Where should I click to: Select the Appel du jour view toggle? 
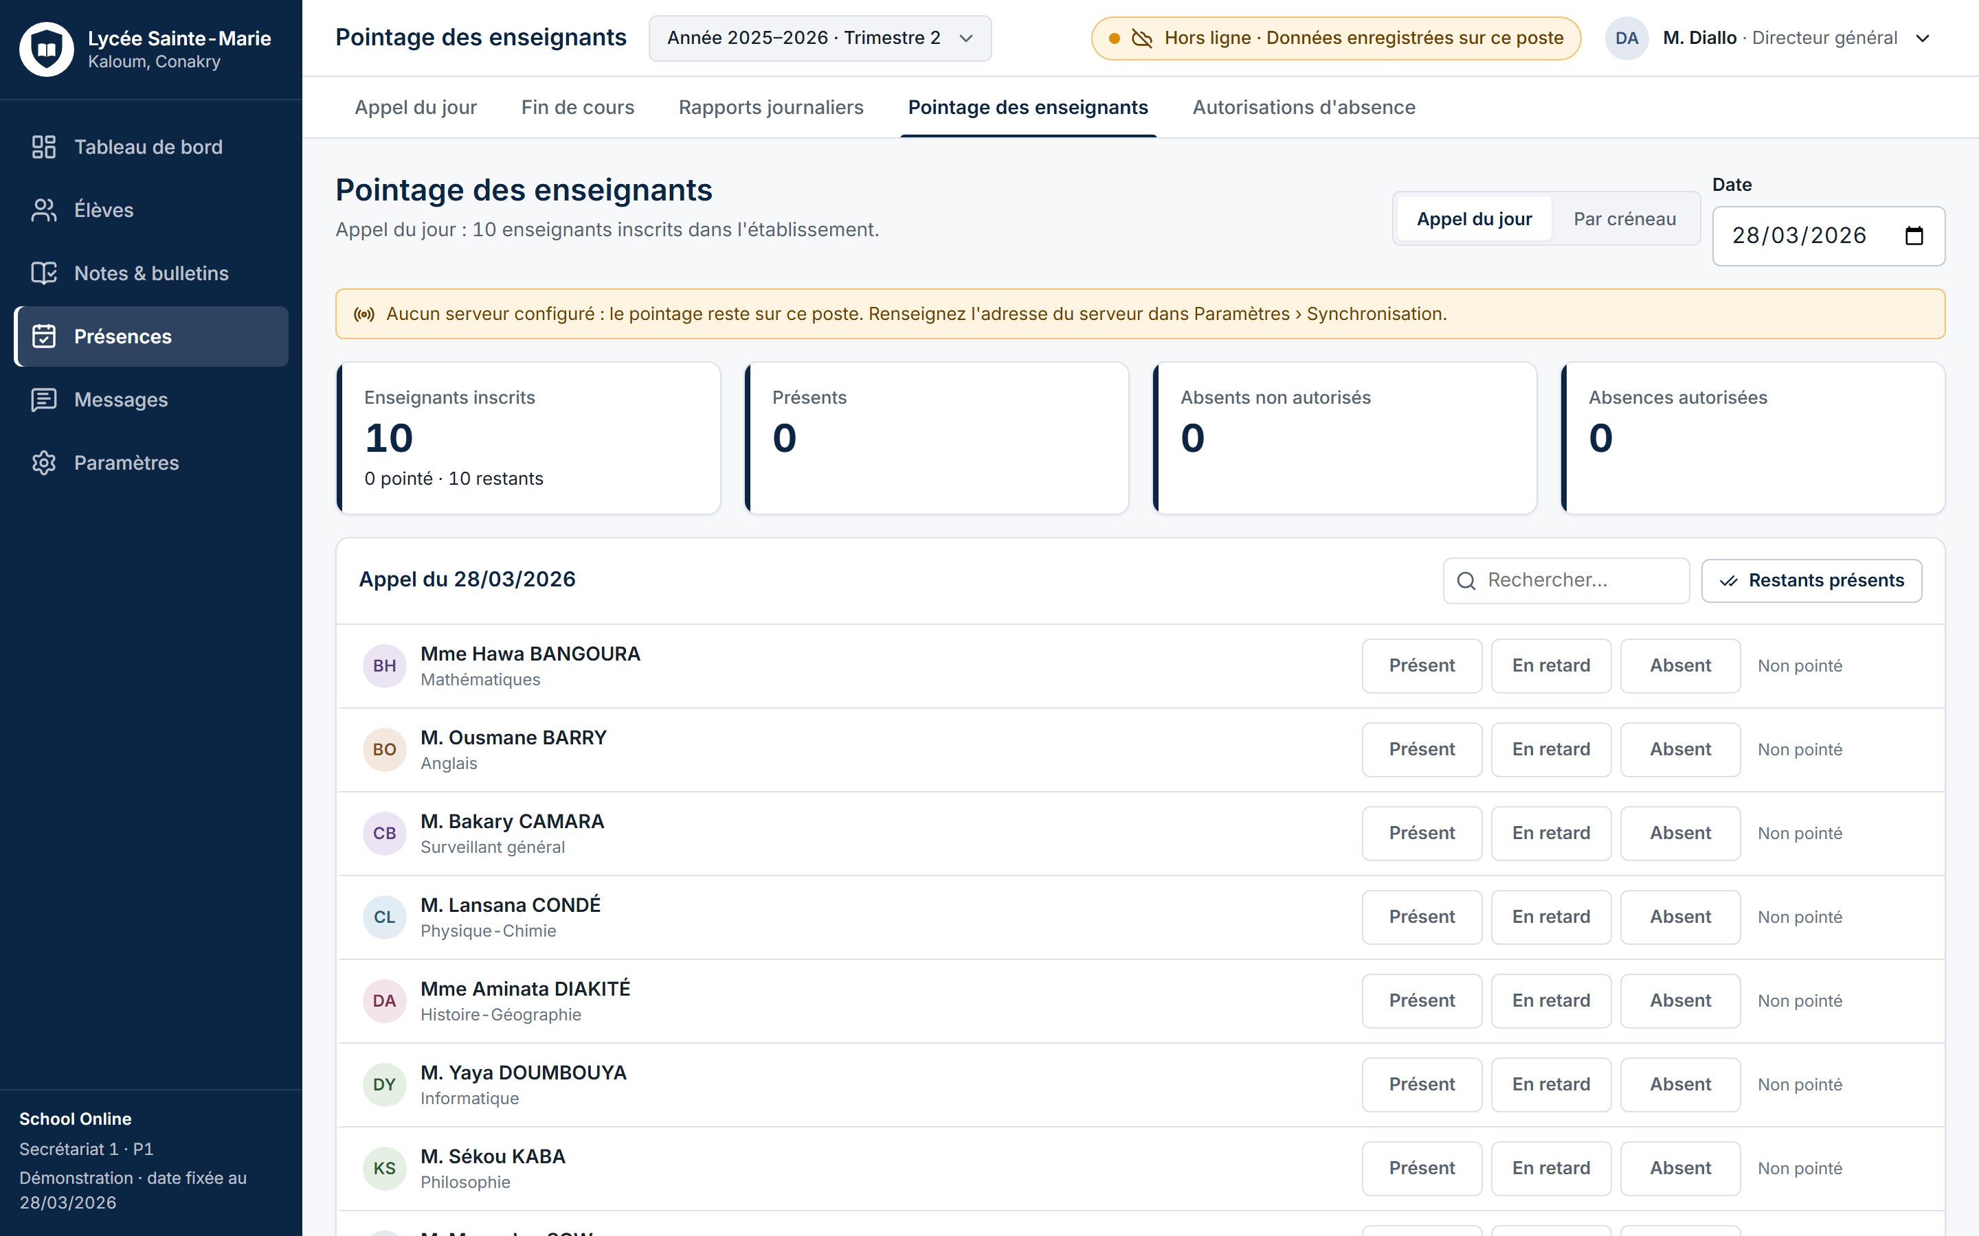[x=1474, y=219]
